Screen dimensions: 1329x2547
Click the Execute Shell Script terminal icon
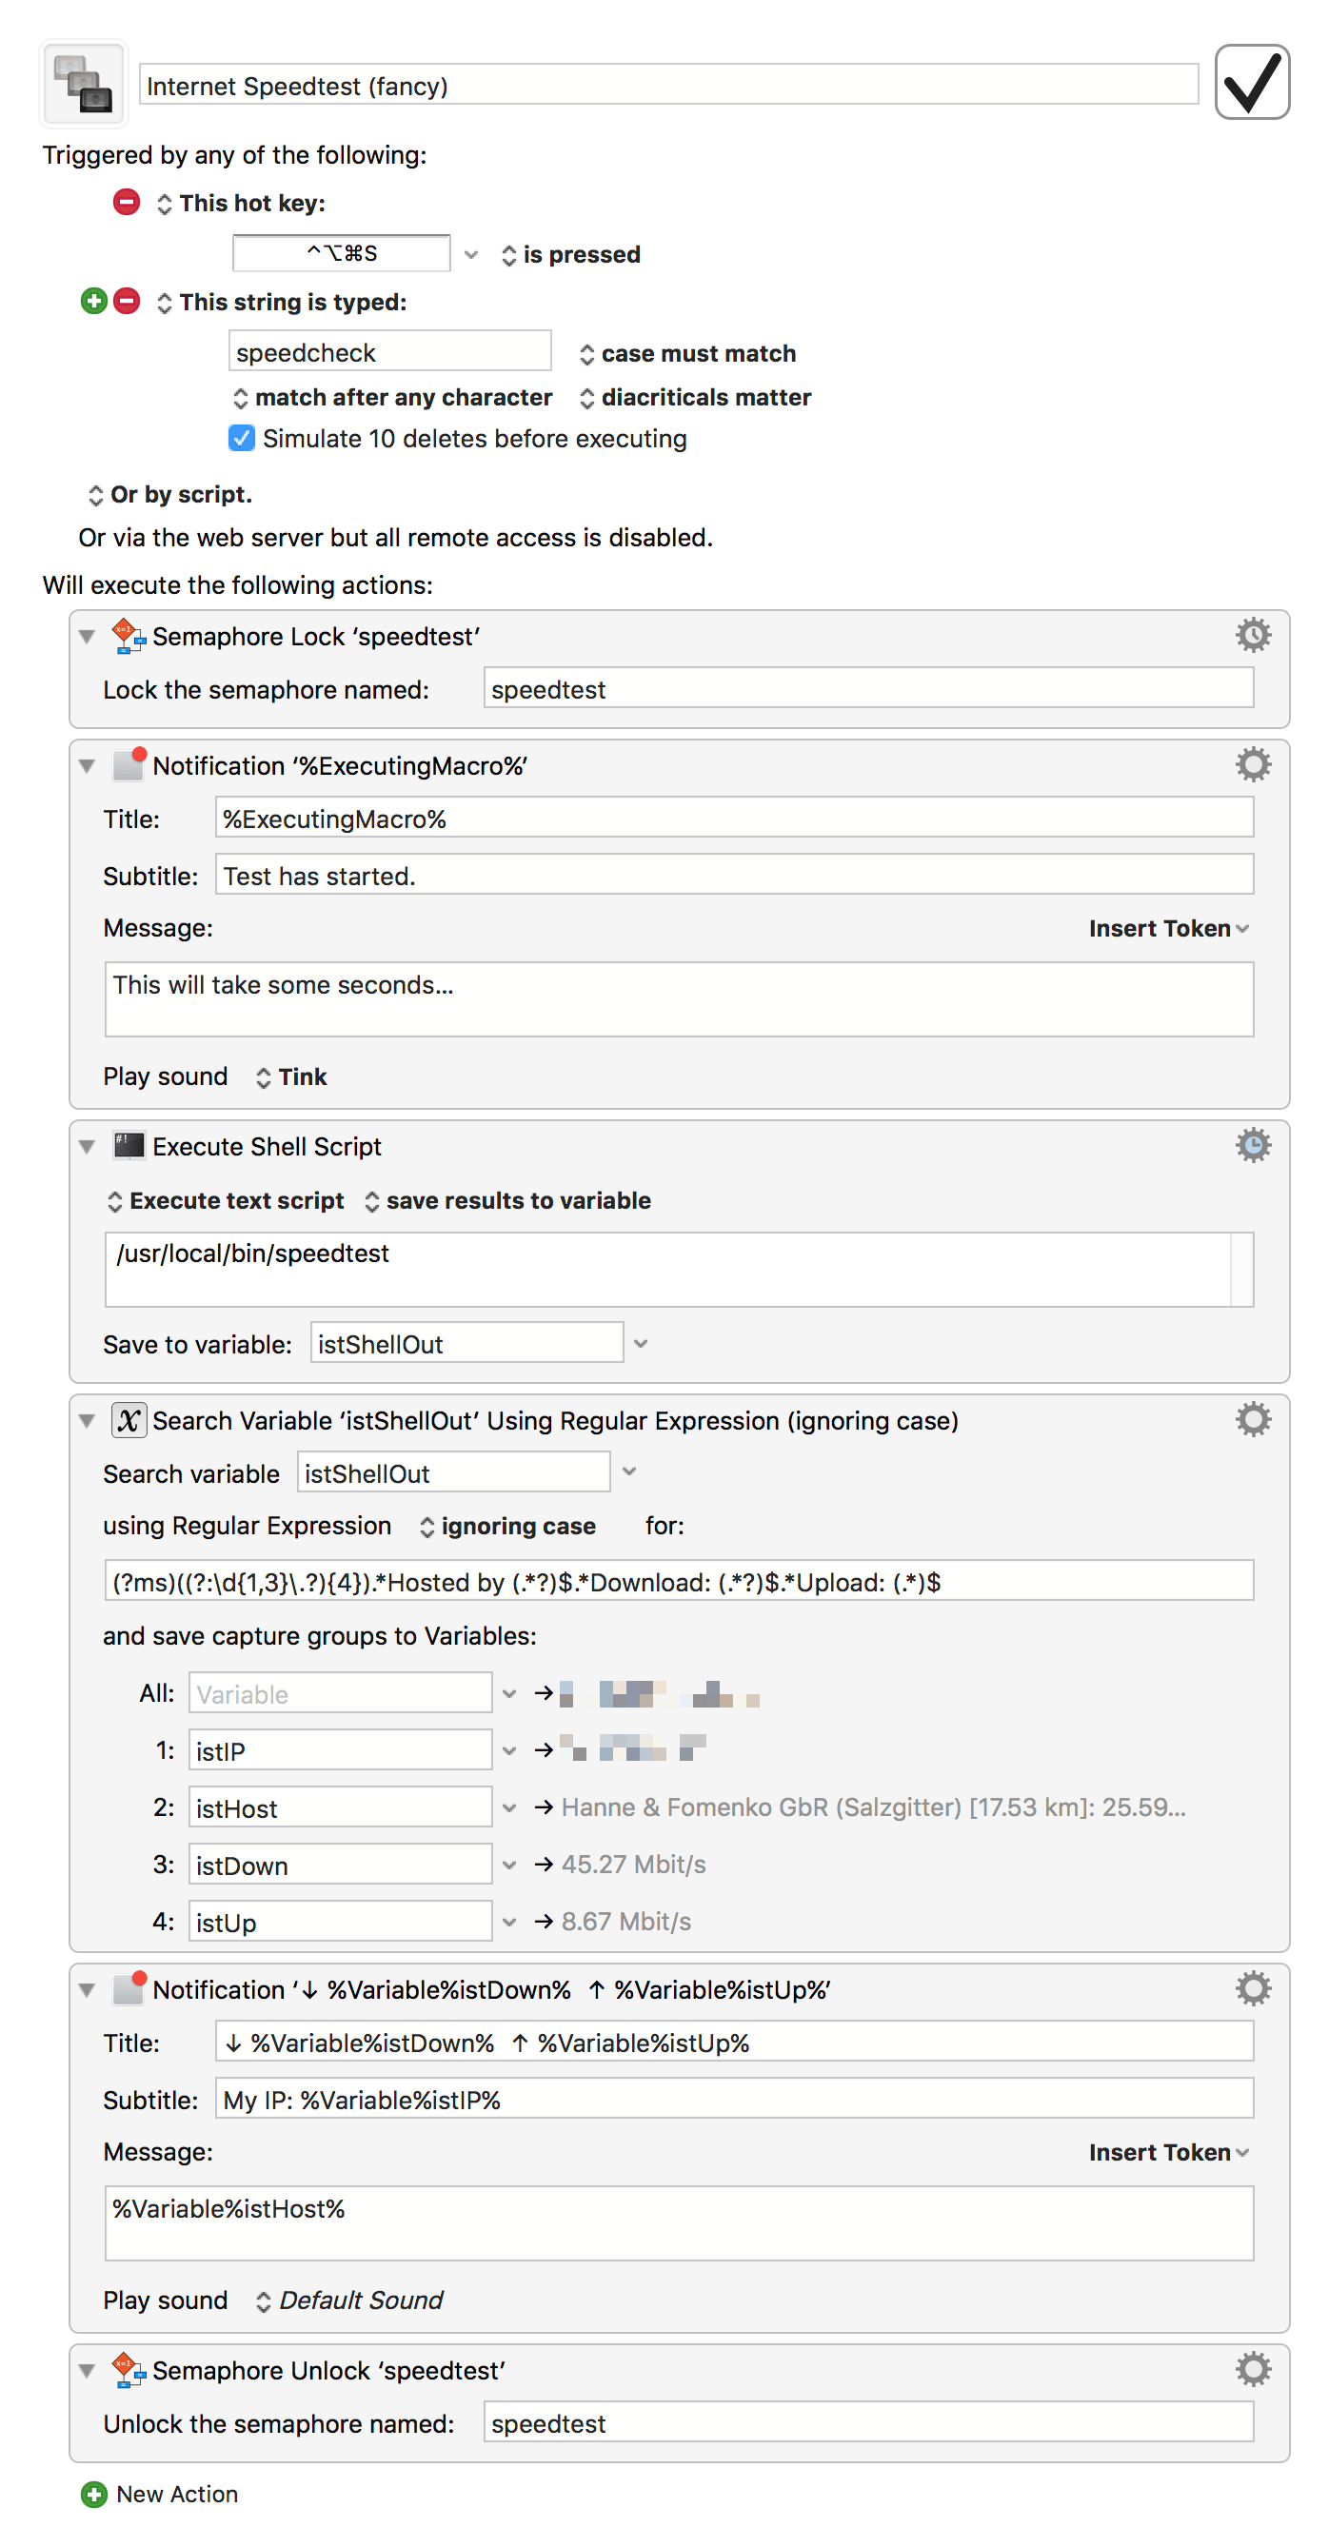129,1145
